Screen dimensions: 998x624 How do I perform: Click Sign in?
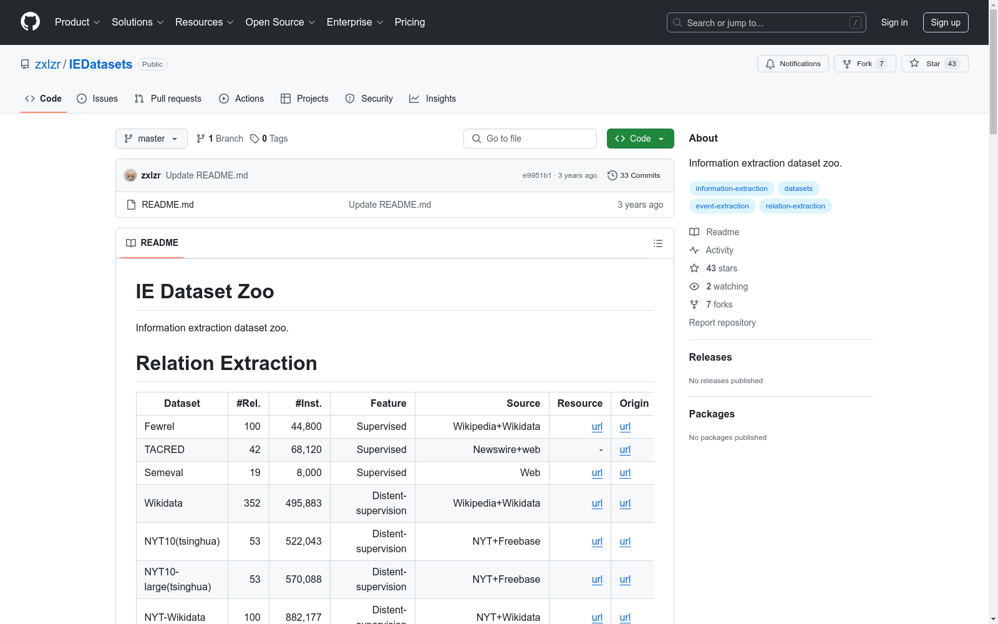894,22
